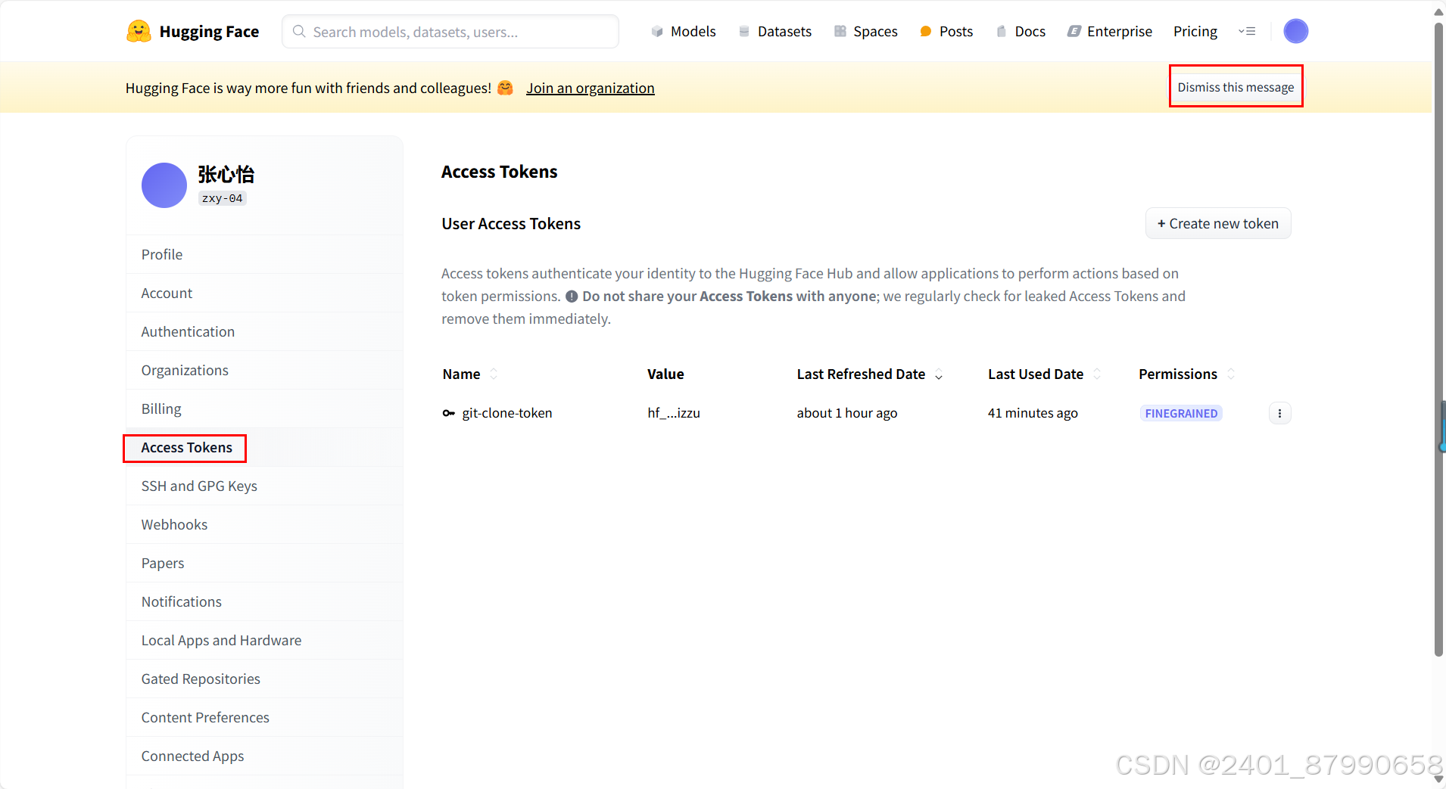The width and height of the screenshot is (1446, 789).
Task: Click the Datasets icon in the navbar
Action: [744, 32]
